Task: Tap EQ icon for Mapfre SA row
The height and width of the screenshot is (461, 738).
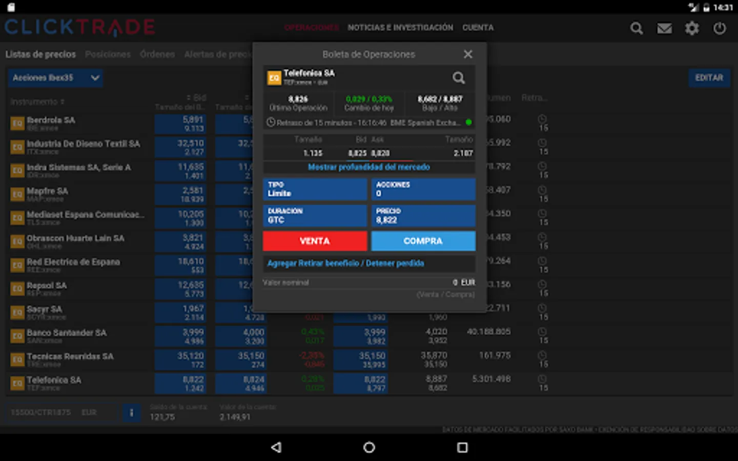Action: pos(17,194)
